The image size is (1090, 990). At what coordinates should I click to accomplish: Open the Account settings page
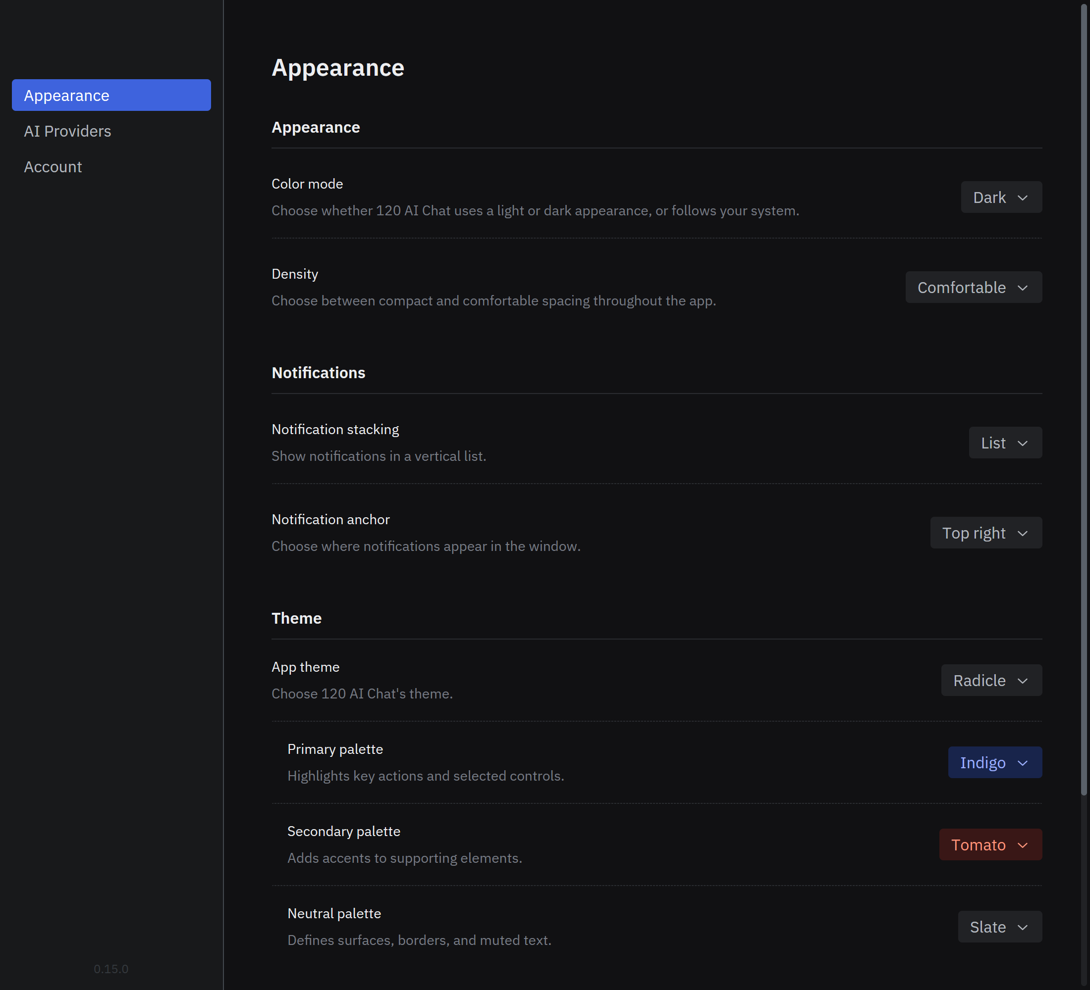(x=111, y=167)
